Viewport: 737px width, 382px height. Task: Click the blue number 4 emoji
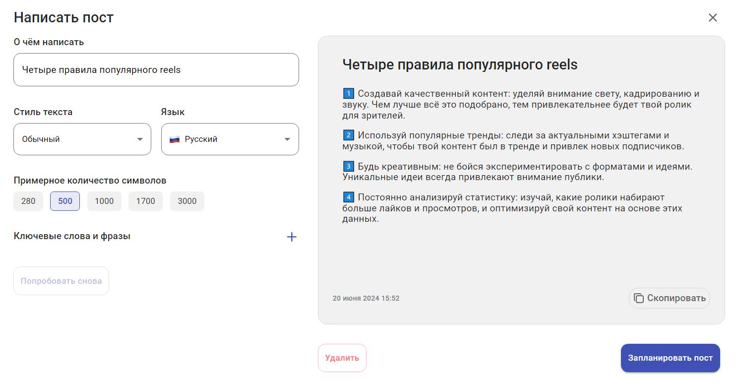click(348, 197)
